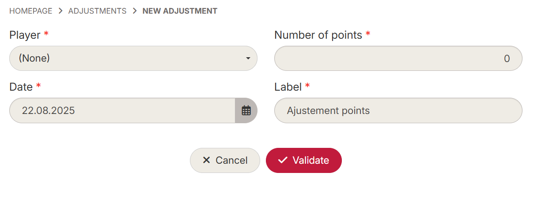Select the Label field with Ajustement points
This screenshot has width=549, height=202.
(398, 110)
